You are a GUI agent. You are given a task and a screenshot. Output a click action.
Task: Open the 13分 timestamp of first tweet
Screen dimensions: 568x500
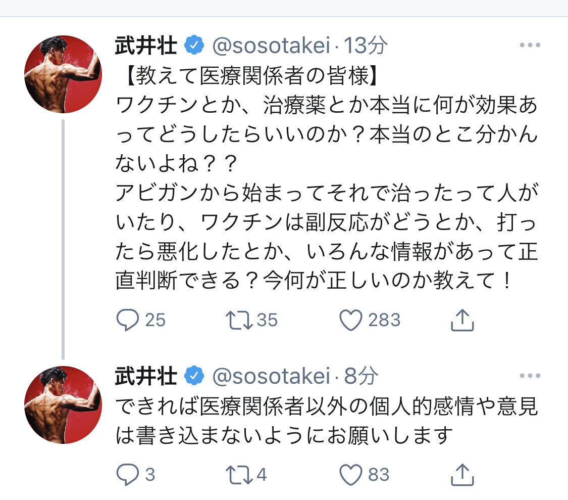[366, 46]
